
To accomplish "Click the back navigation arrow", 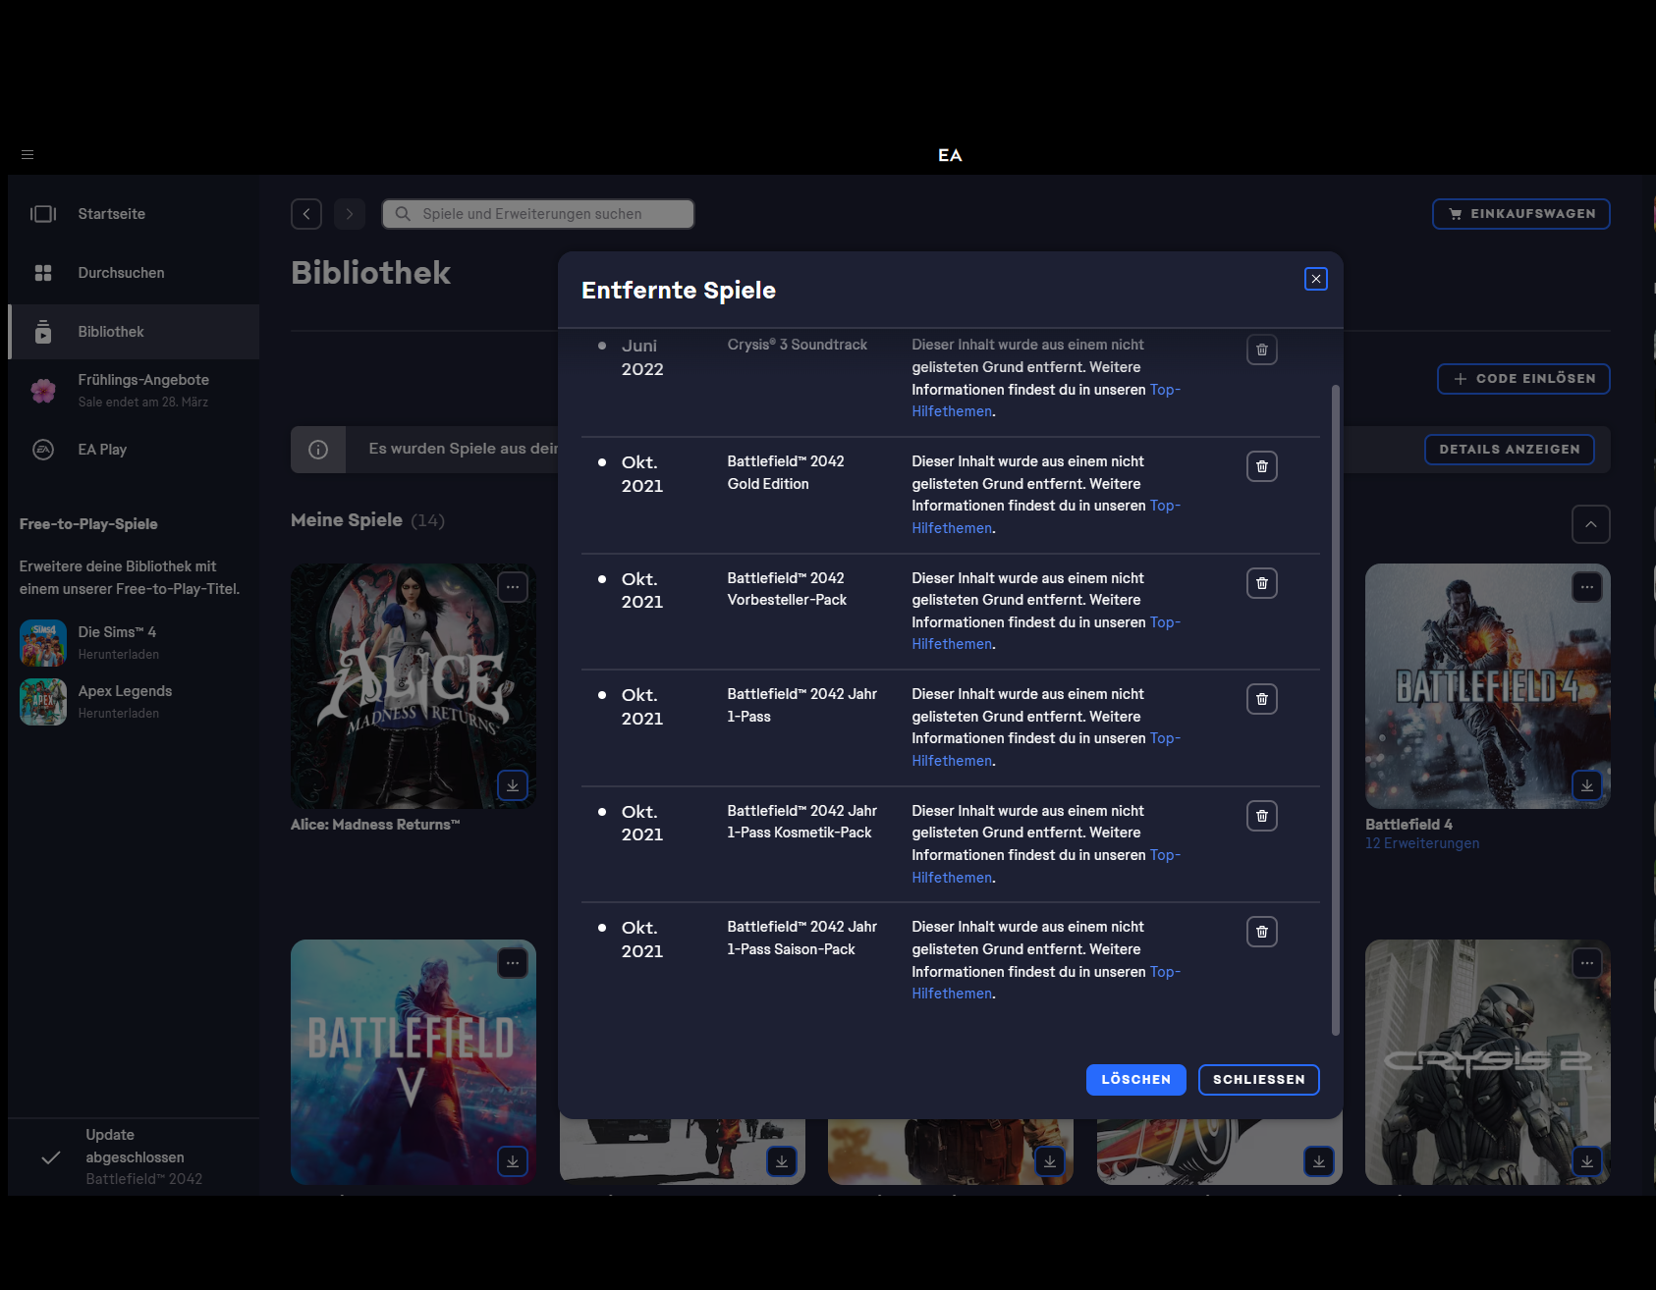I will (x=306, y=214).
